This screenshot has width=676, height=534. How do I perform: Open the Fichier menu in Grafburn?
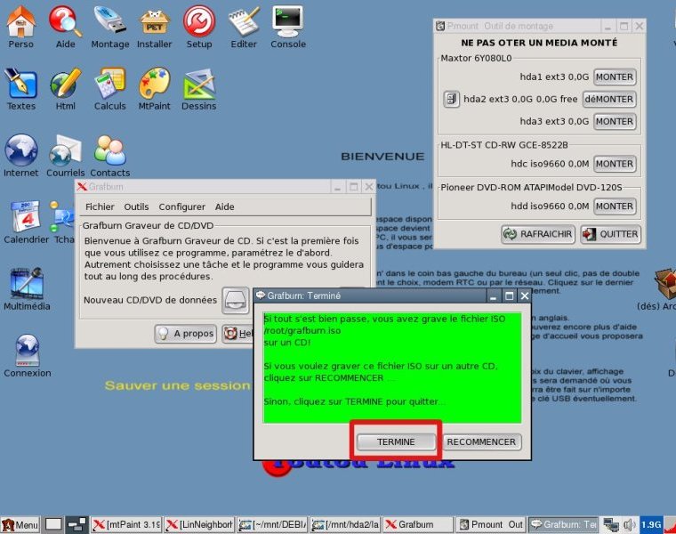click(100, 206)
